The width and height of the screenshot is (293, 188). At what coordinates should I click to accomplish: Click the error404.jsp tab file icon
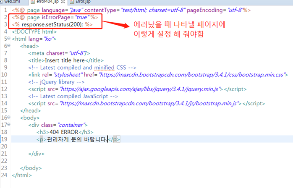[x=33, y=2]
